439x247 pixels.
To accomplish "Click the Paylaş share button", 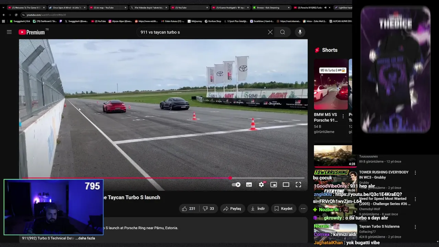I will pos(232,209).
